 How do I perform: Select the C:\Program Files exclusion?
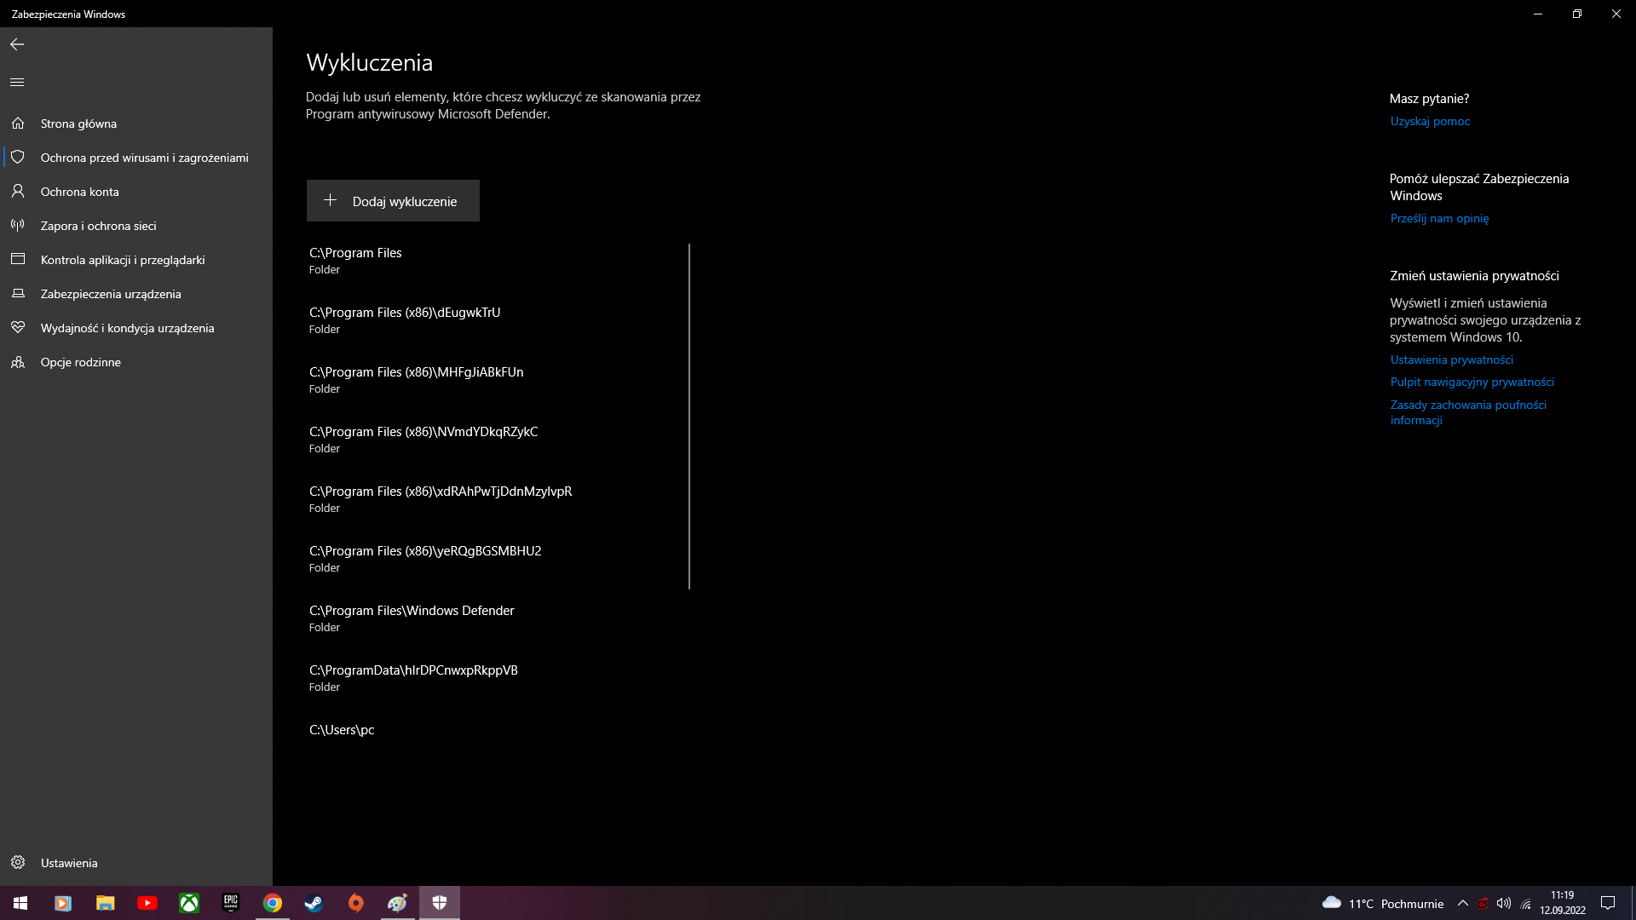point(496,261)
